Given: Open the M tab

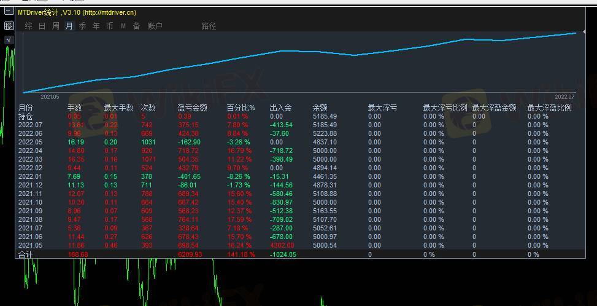Looking at the screenshot, I should pyautogui.click(x=123, y=26).
